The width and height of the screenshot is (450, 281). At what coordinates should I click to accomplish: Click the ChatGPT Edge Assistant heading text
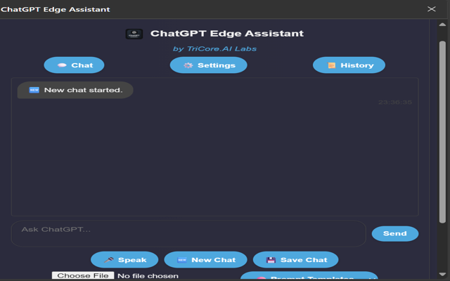pyautogui.click(x=226, y=34)
